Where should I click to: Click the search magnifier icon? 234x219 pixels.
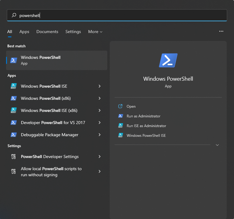click(14, 15)
